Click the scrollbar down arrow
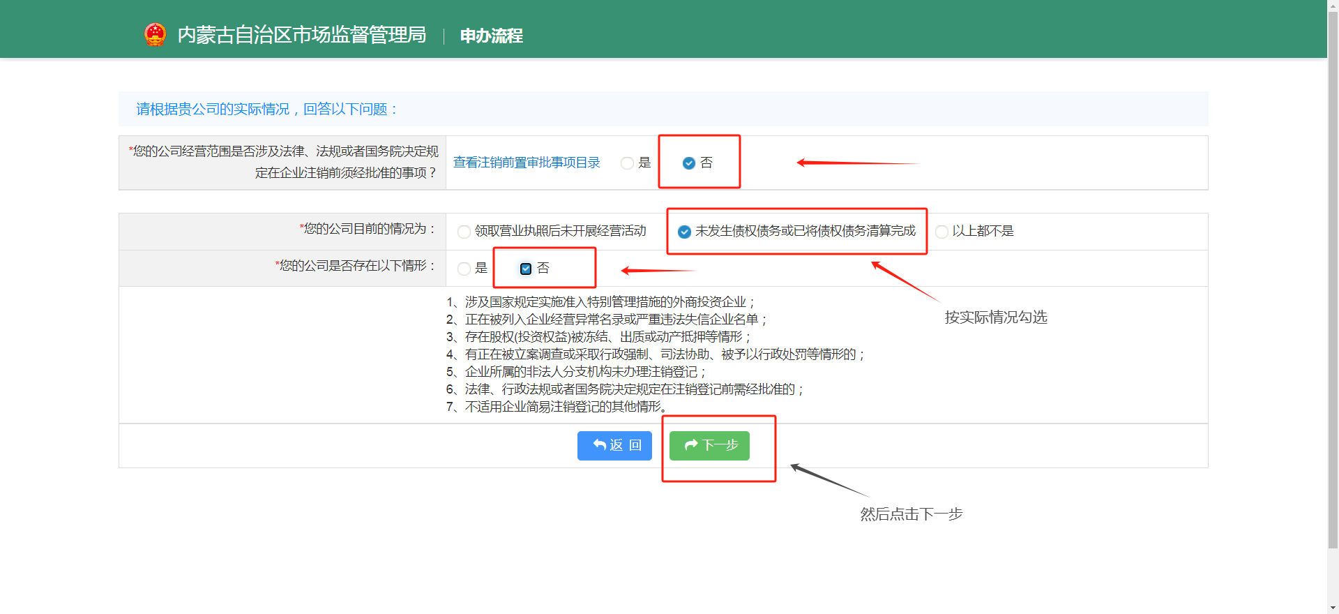The width and height of the screenshot is (1339, 614). point(1333,608)
